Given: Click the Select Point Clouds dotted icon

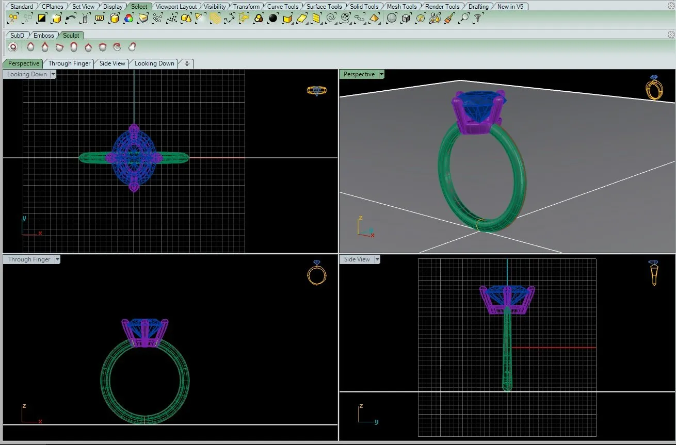Looking at the screenshot, I should click(x=172, y=18).
